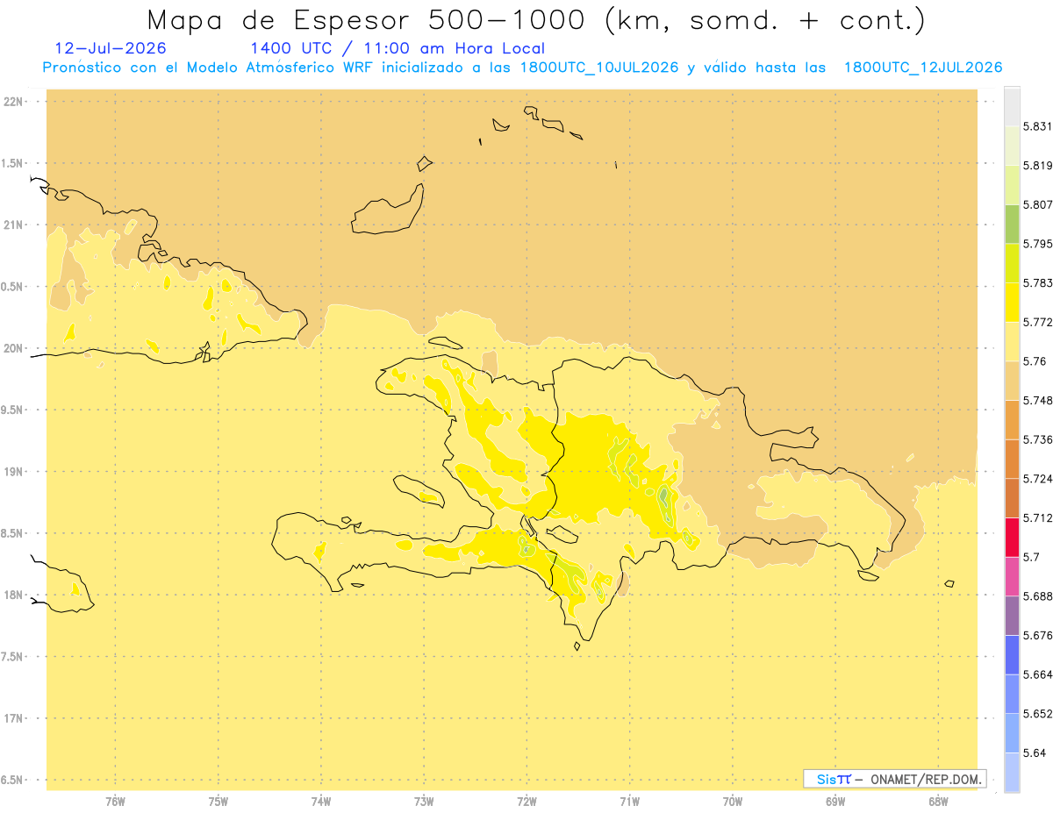Click the legend value 5.64
This screenshot has height=813, width=1053.
tap(1035, 753)
